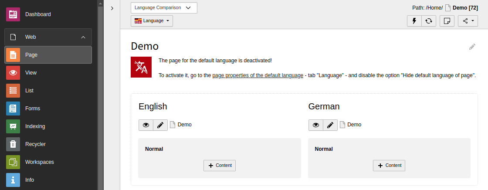Toggle visibility of English Demo page
The image size is (488, 190).
146,125
